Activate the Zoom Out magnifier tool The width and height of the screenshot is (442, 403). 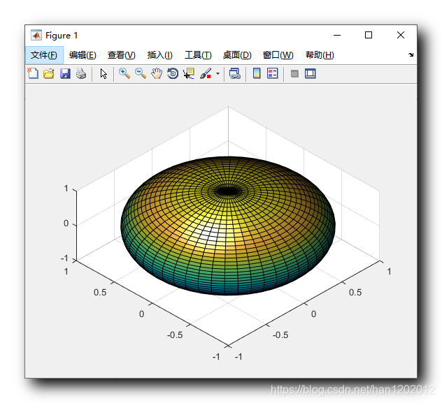coord(141,73)
